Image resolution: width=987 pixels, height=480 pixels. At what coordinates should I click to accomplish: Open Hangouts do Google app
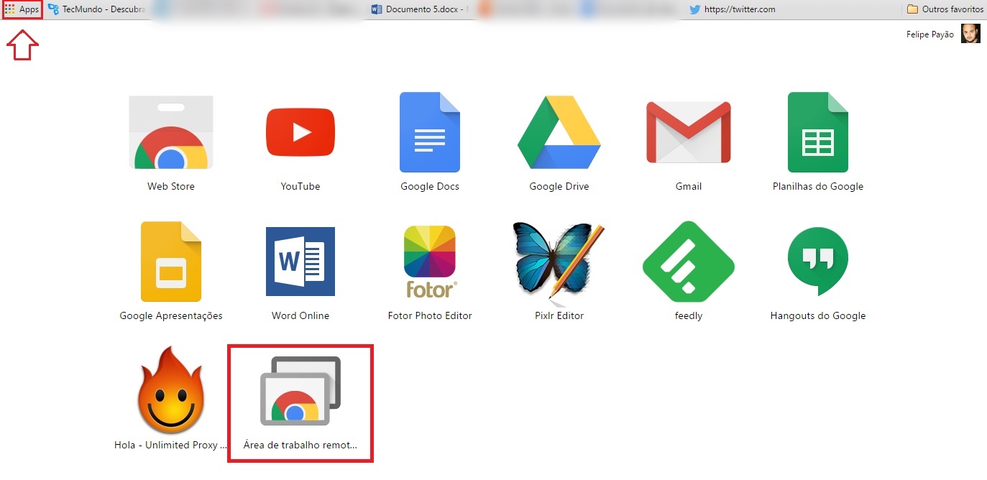pyautogui.click(x=818, y=262)
